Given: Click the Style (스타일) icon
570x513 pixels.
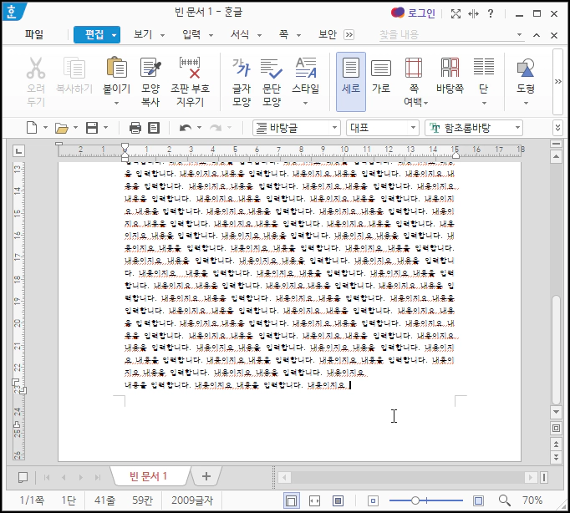Looking at the screenshot, I should pyautogui.click(x=306, y=68).
